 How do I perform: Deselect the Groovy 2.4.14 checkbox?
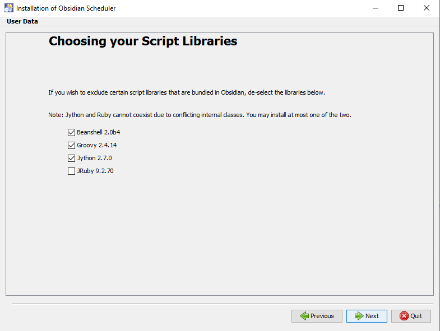click(x=71, y=145)
